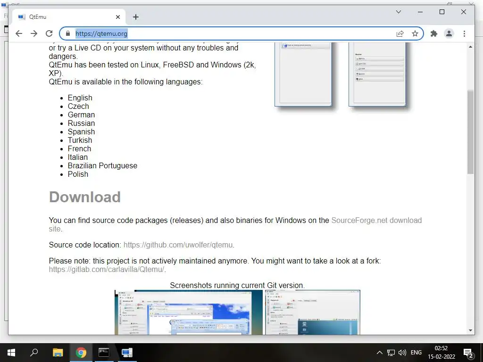
Task: Click the scrollbar up arrow
Action: tap(470, 47)
